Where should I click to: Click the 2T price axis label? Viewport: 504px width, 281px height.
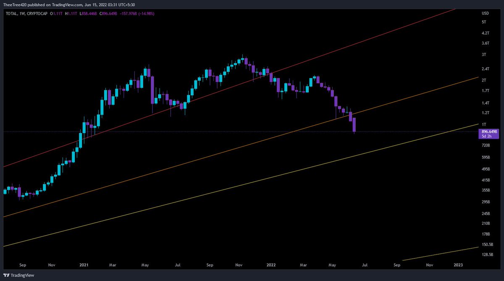(484, 80)
